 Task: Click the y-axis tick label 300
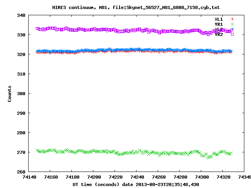(x=21, y=94)
